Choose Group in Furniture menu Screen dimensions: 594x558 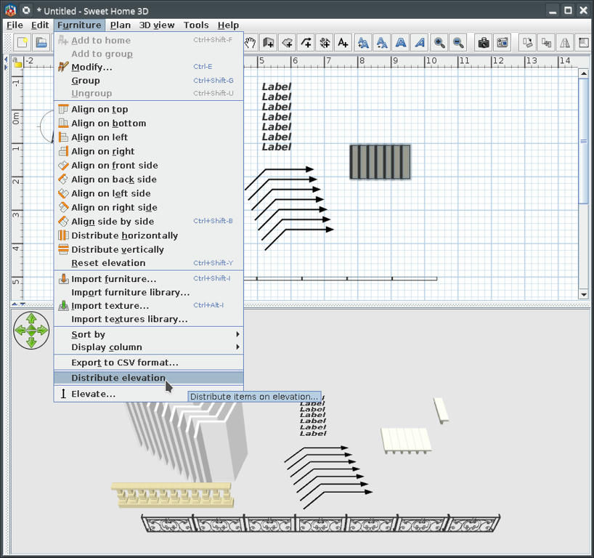coord(148,81)
